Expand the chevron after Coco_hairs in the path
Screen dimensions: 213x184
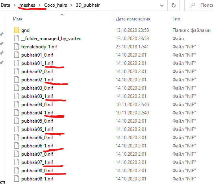(71, 5)
